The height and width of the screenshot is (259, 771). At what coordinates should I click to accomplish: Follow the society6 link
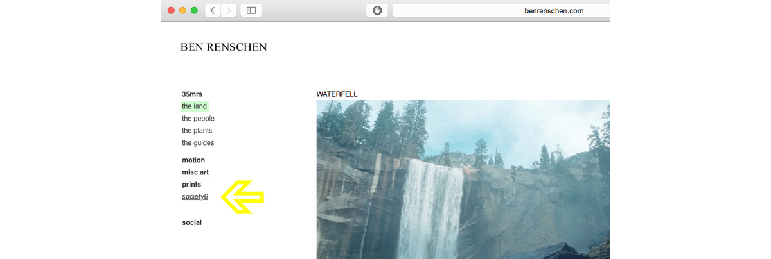(195, 197)
